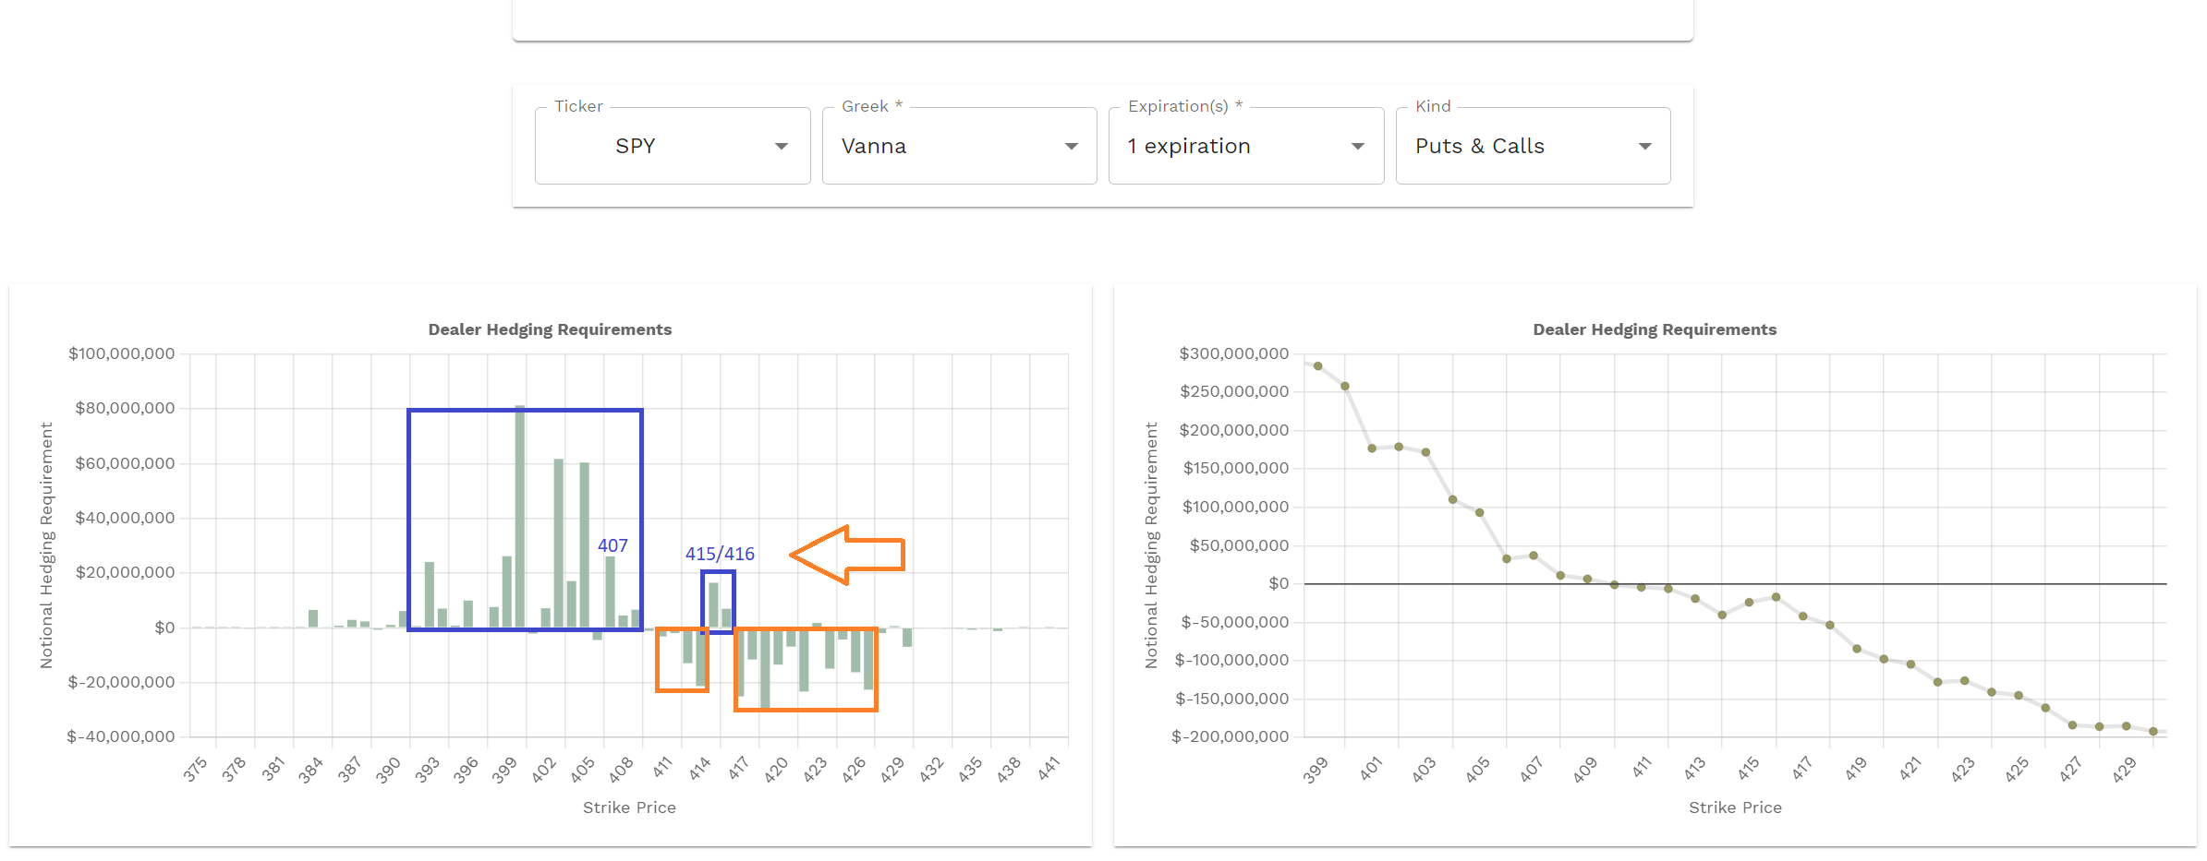
Task: Click the dropdown arrow in the Greek field
Action: point(1072,147)
